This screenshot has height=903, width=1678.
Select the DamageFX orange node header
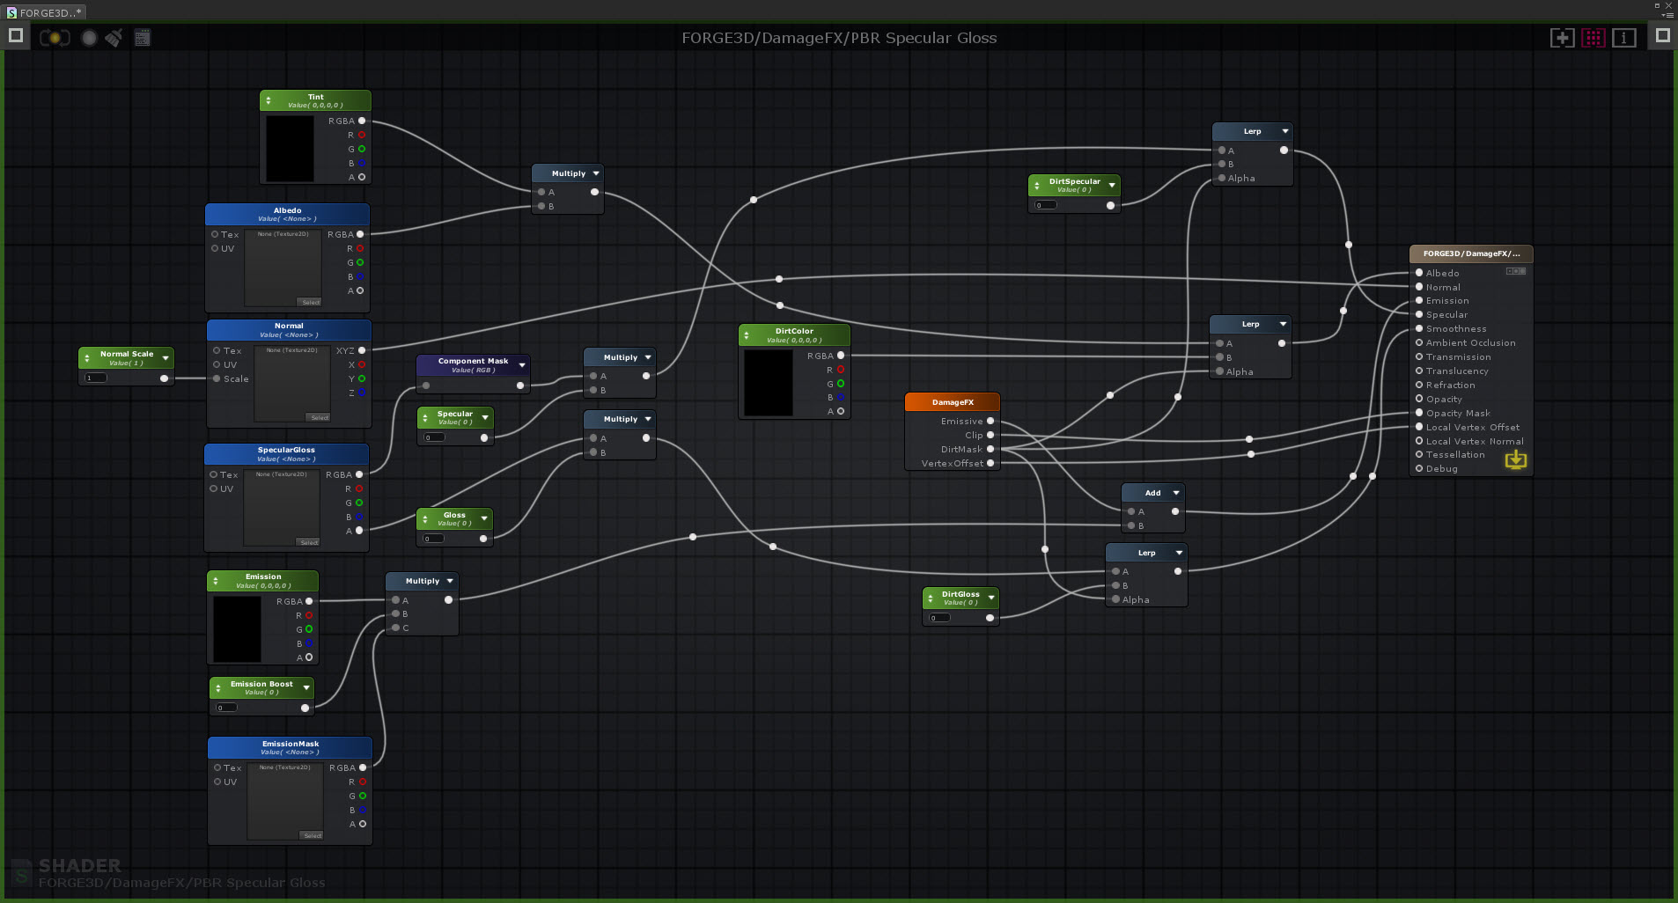[953, 402]
